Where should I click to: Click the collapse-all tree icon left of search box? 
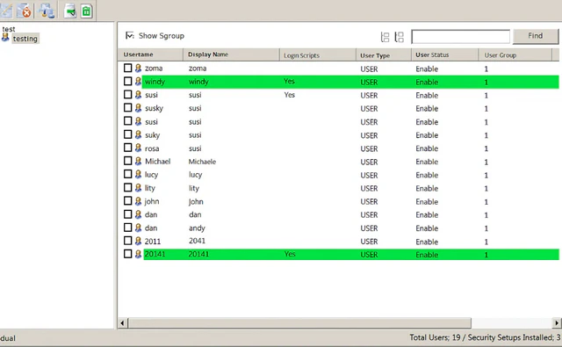[385, 37]
